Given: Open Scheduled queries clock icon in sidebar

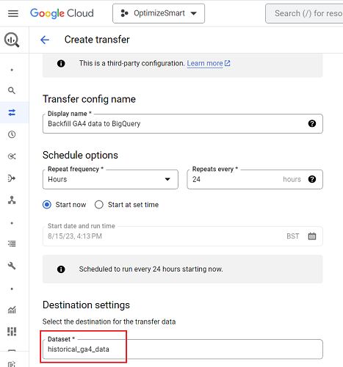Looking at the screenshot, I should tap(12, 134).
